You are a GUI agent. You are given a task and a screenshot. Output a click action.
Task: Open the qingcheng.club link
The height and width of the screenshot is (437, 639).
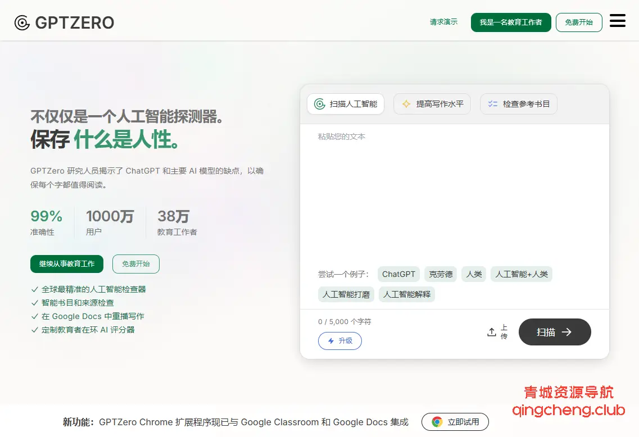pos(568,411)
